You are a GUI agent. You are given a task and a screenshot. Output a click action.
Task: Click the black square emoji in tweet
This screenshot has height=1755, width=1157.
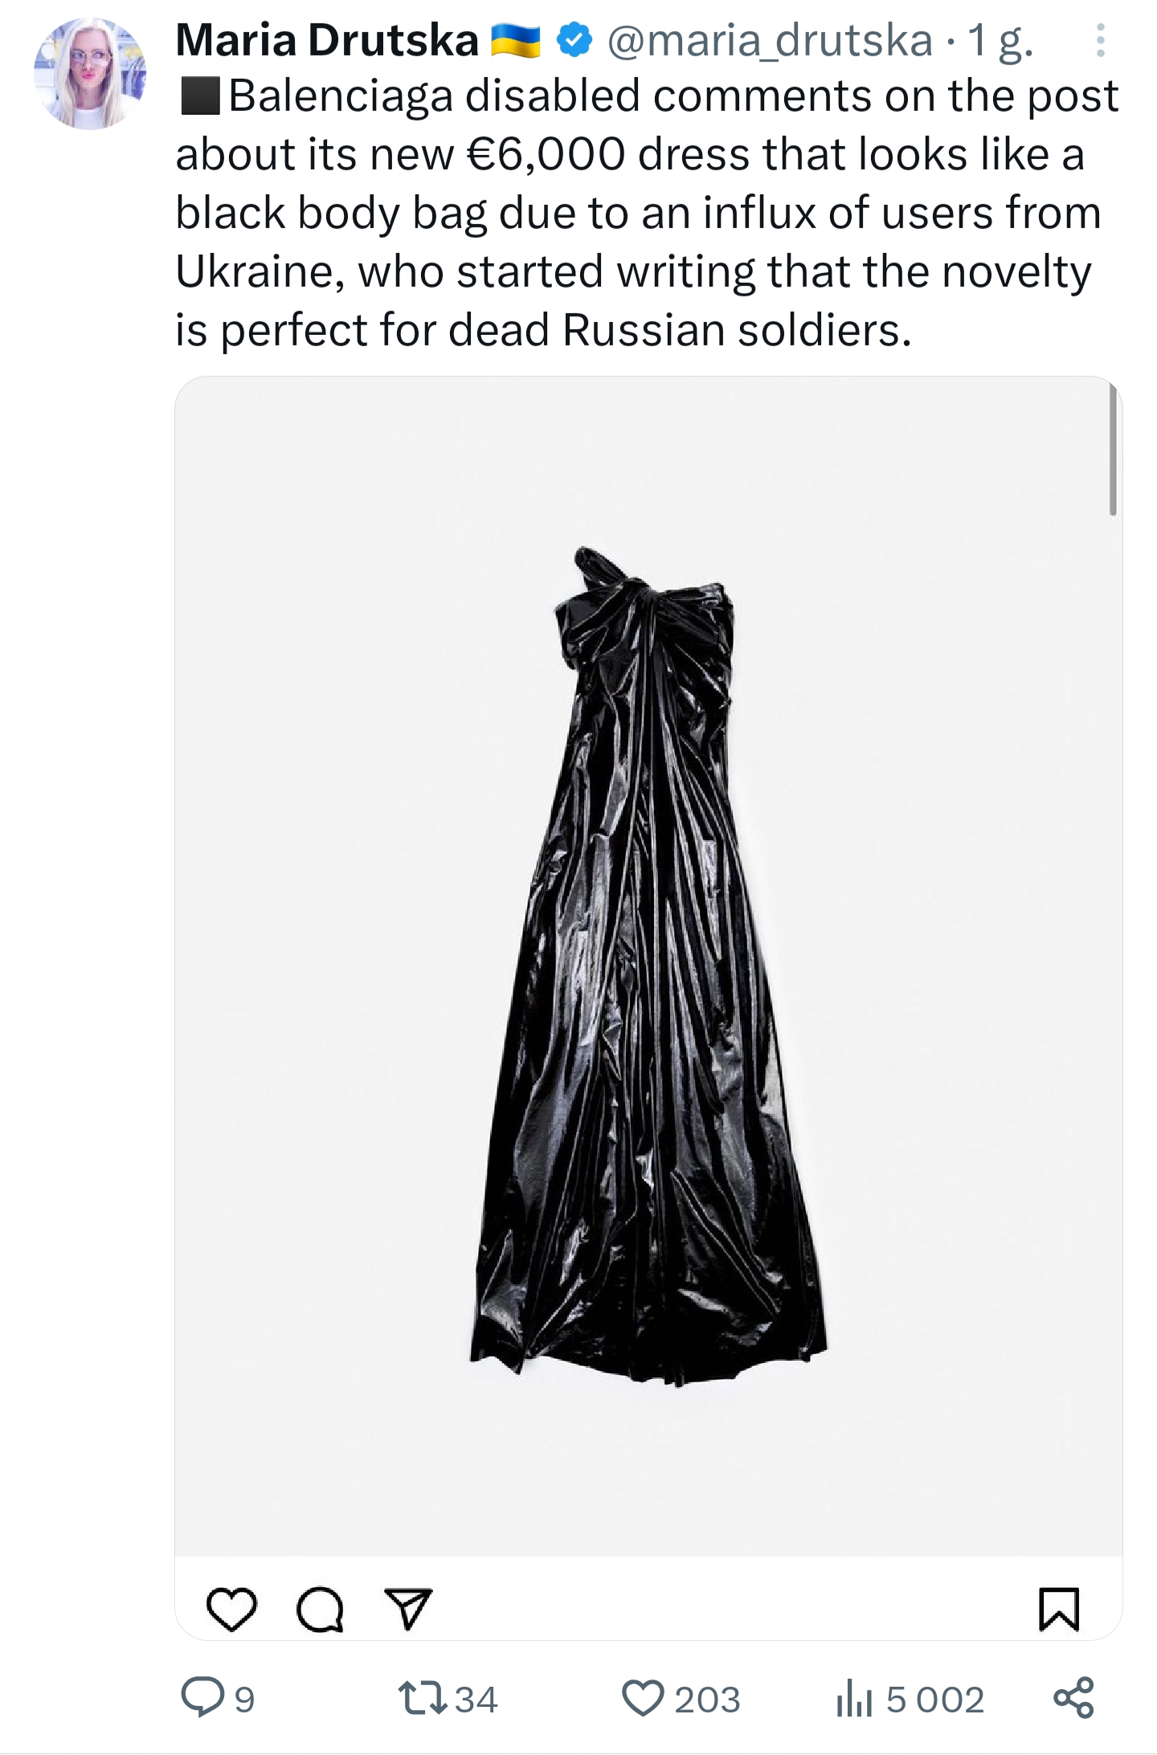coord(199,96)
